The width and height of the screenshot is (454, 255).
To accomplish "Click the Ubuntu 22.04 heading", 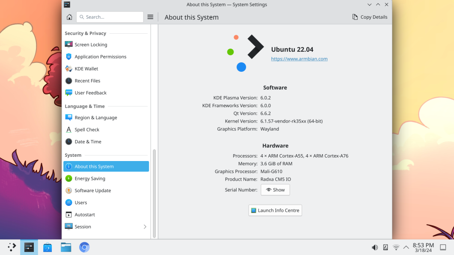I will coord(292,50).
